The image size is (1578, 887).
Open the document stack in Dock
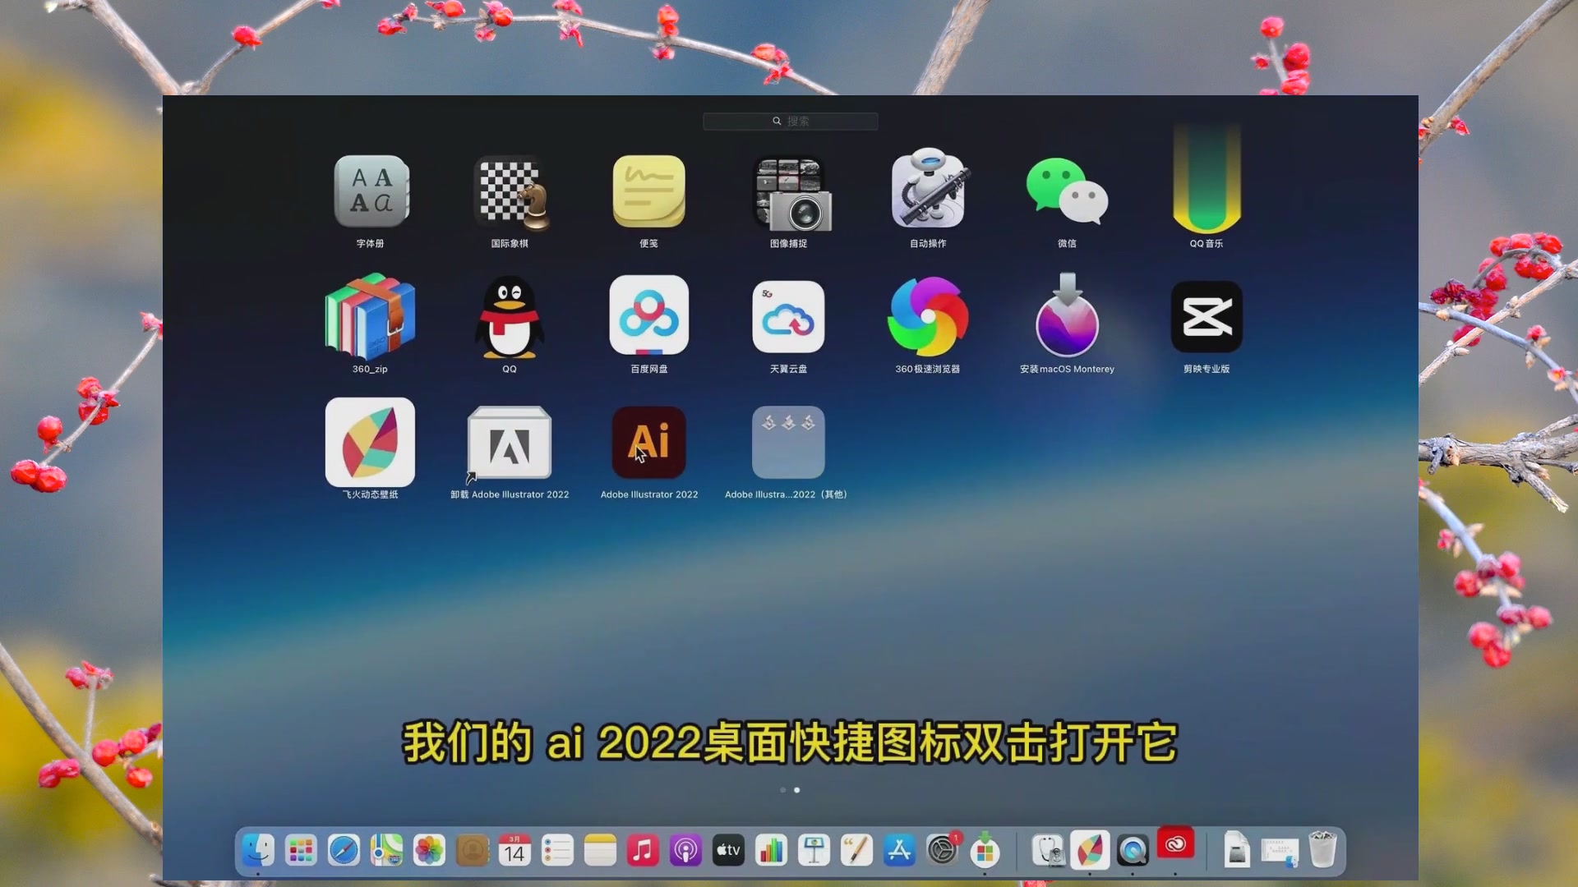[x=1237, y=851]
